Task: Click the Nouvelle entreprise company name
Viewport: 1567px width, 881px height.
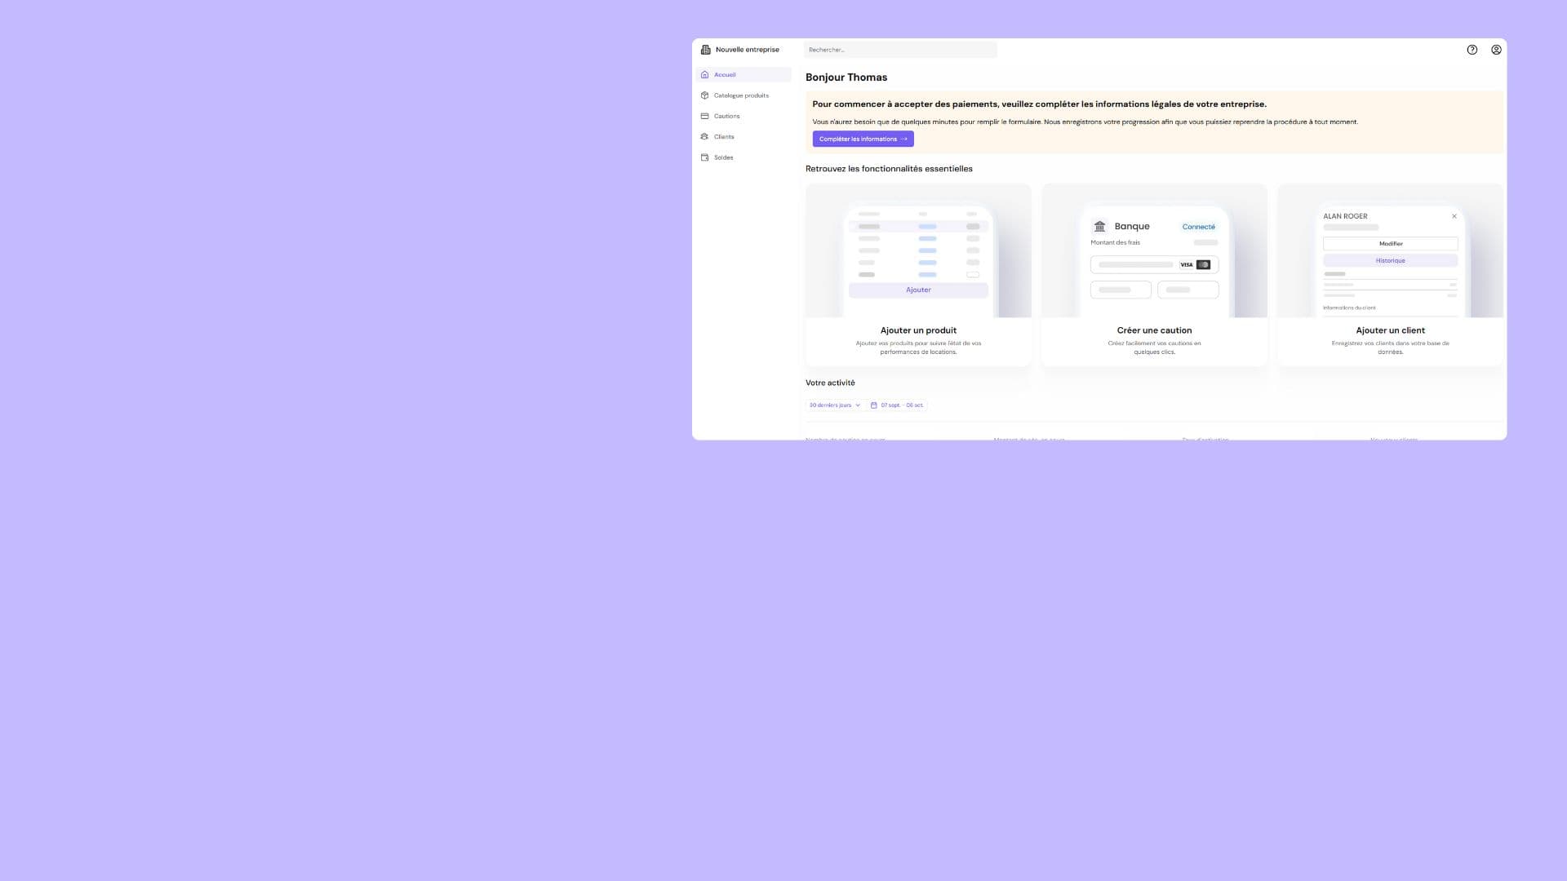Action: [747, 50]
